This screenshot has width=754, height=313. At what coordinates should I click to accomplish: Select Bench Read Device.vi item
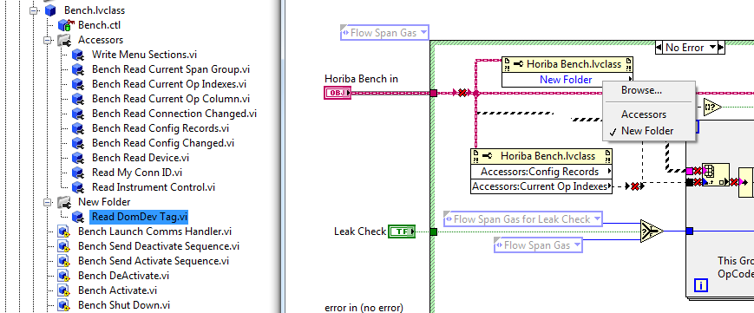[141, 158]
